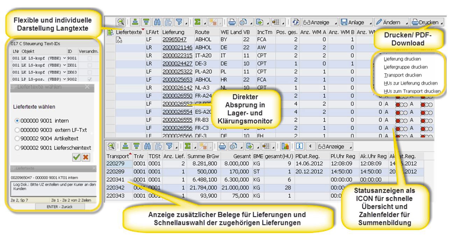
Task: Select 'Transport drucken' menu entry
Action: coord(402,75)
